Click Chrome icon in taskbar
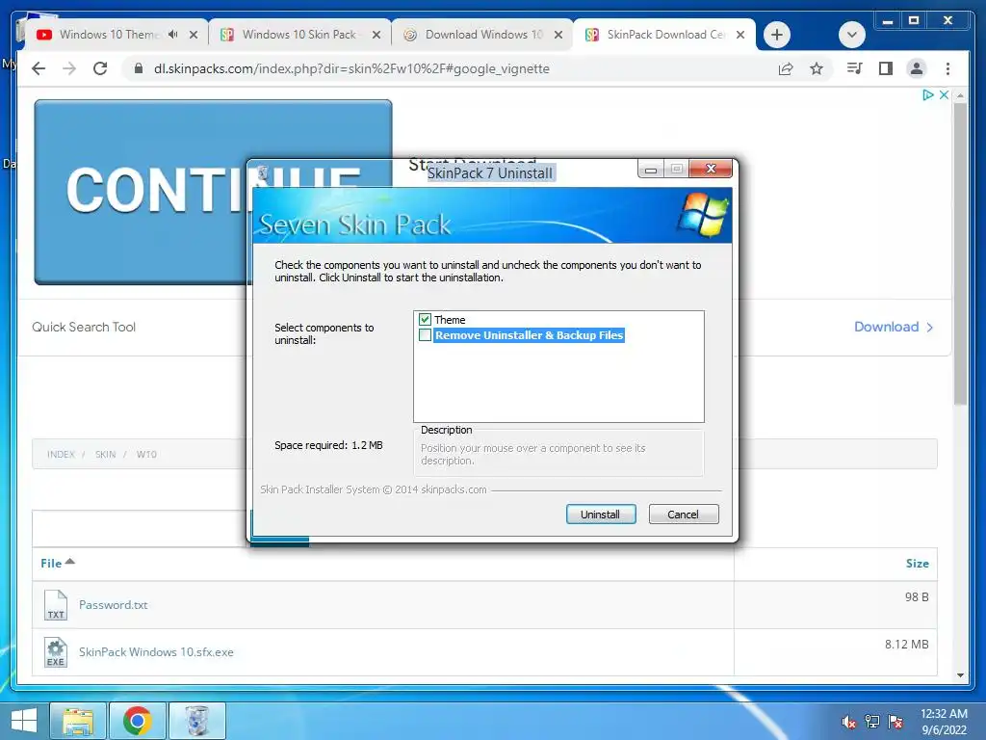The height and width of the screenshot is (740, 986). [x=137, y=721]
